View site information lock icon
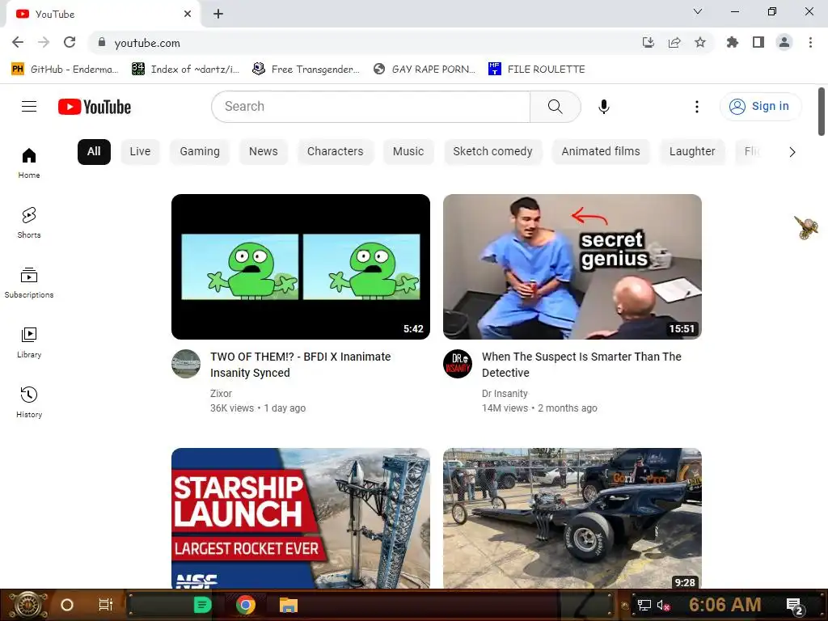This screenshot has width=828, height=621. [x=102, y=42]
